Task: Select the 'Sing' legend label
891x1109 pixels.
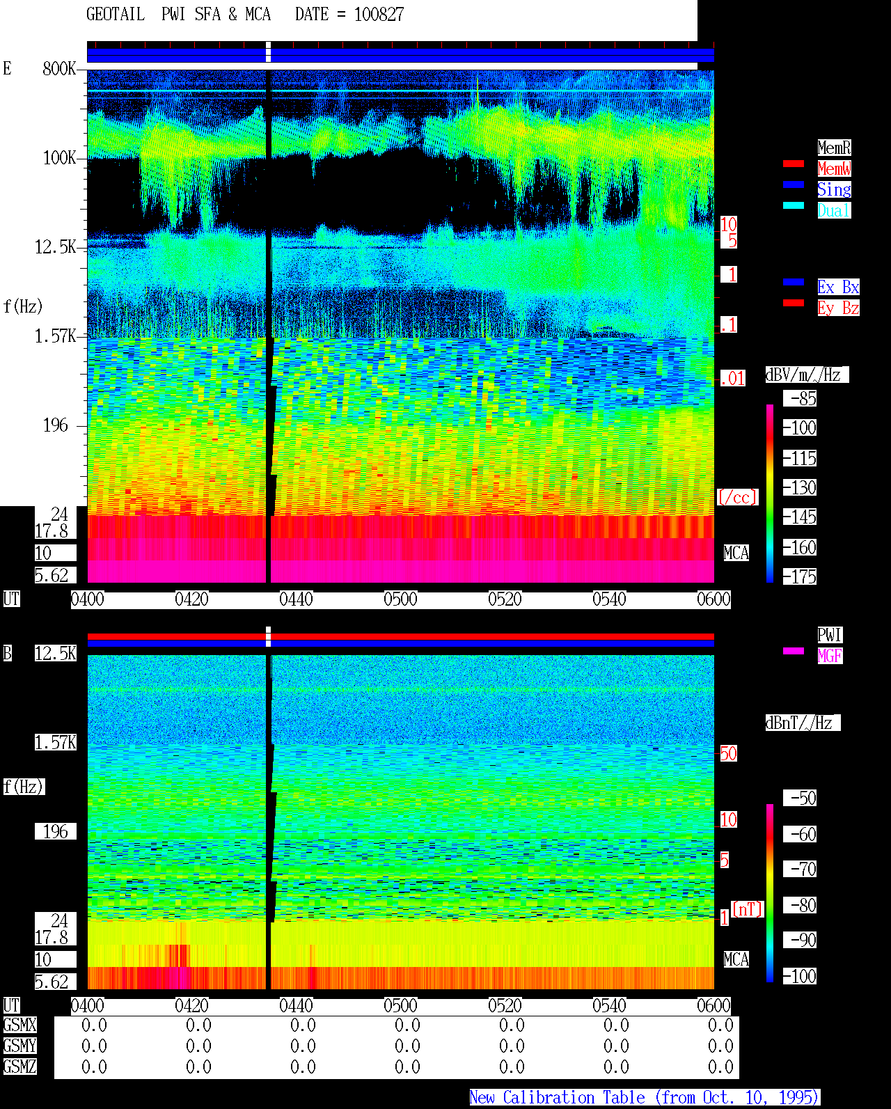Action: [834, 189]
